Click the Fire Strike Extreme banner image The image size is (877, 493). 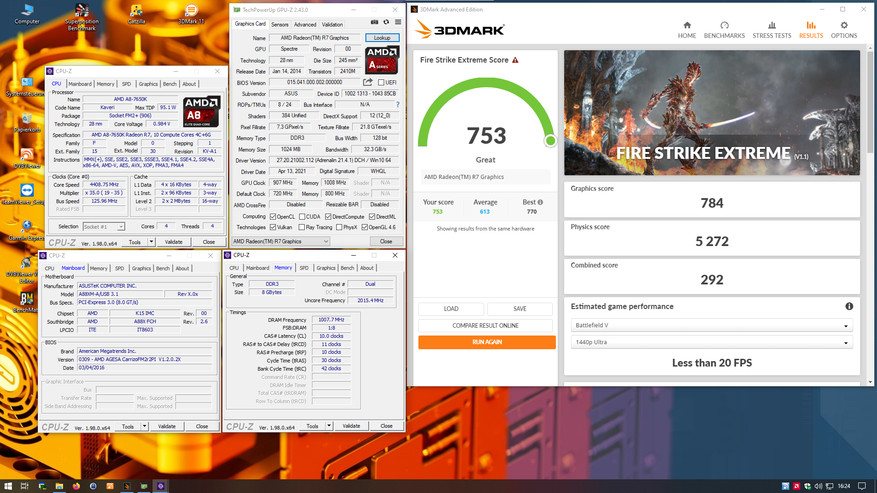click(x=712, y=113)
